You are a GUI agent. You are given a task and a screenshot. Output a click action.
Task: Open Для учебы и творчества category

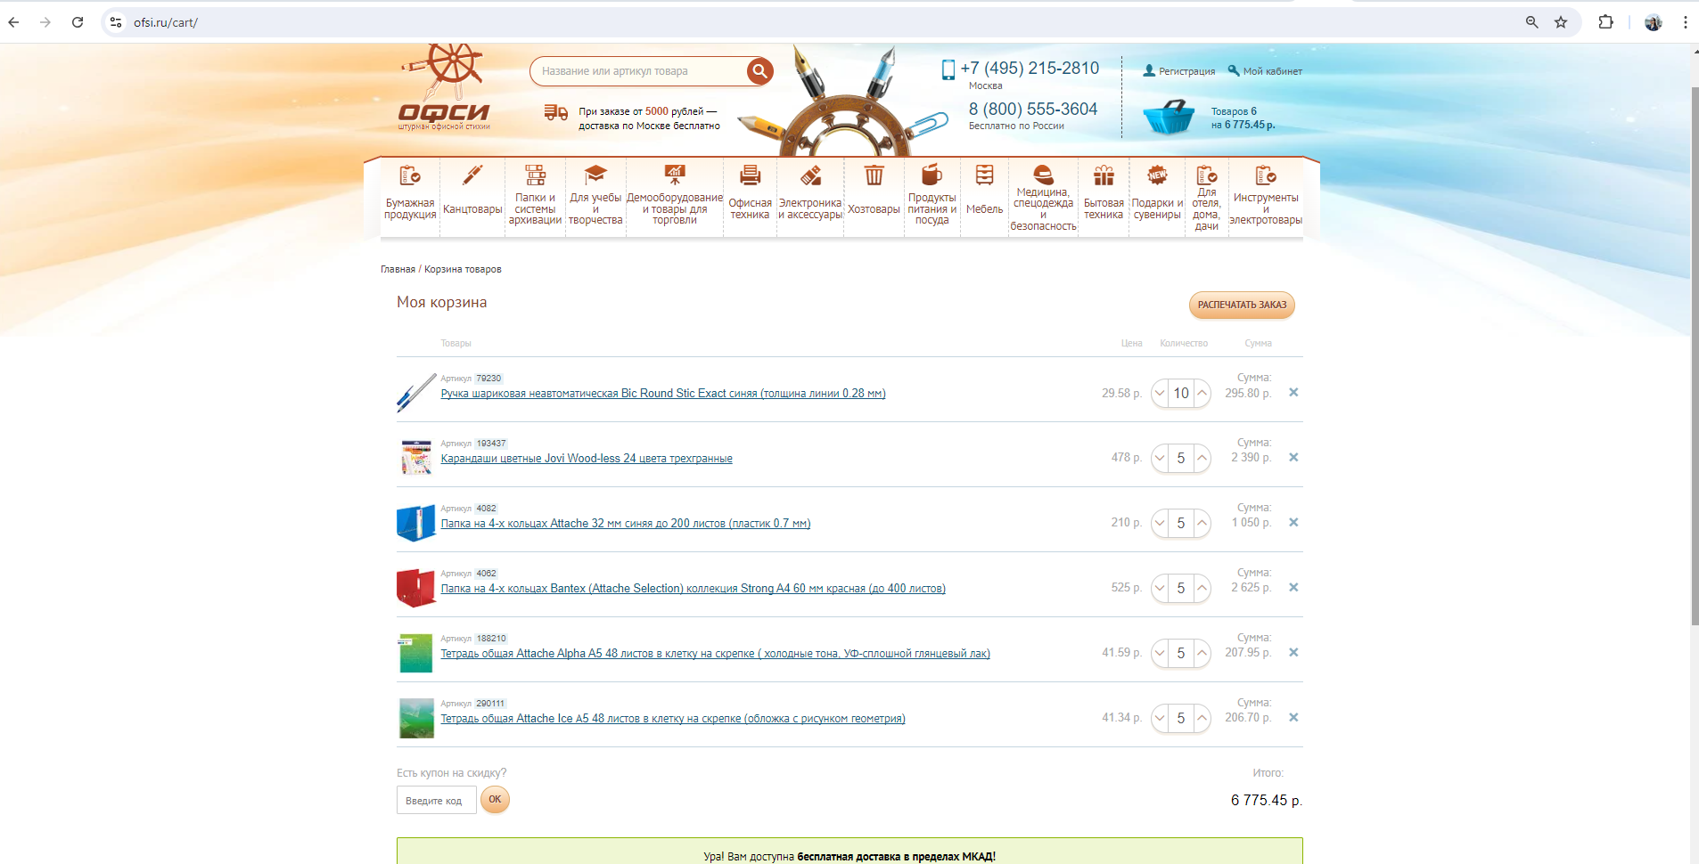click(x=595, y=197)
